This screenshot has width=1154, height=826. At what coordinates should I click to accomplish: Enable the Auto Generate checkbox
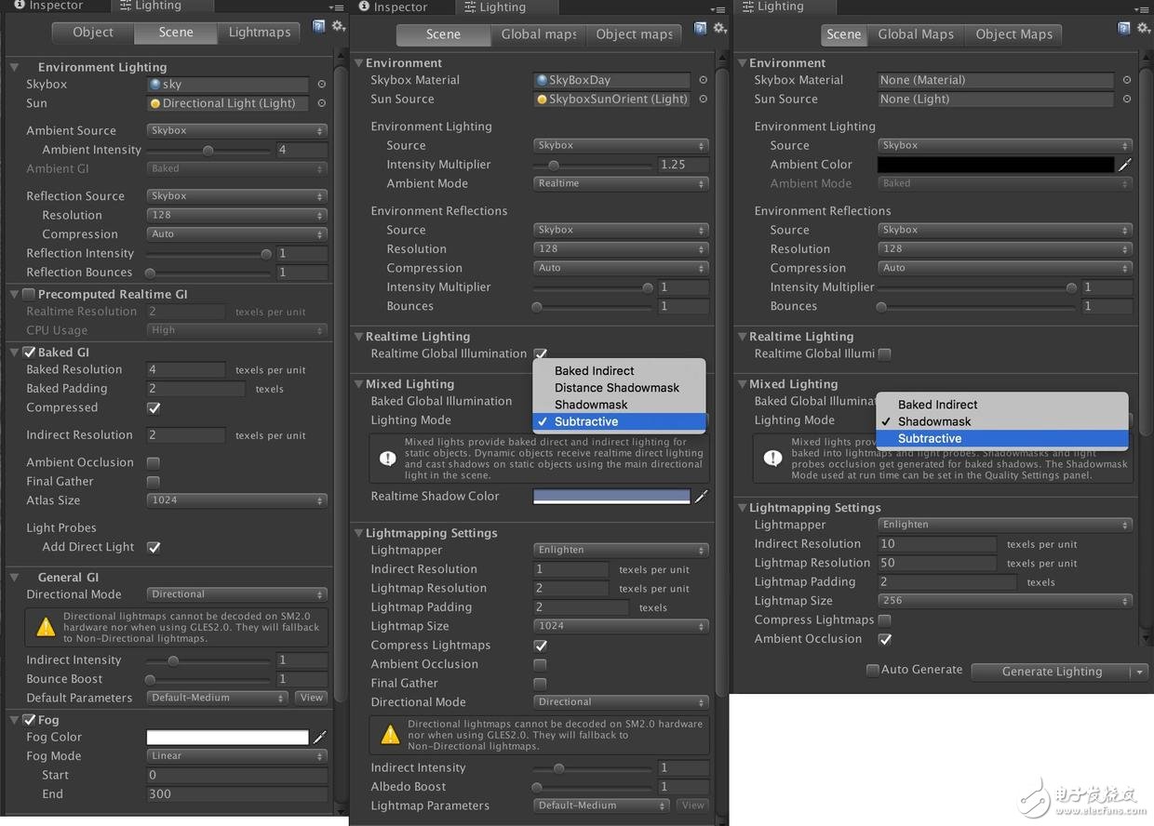pyautogui.click(x=872, y=670)
